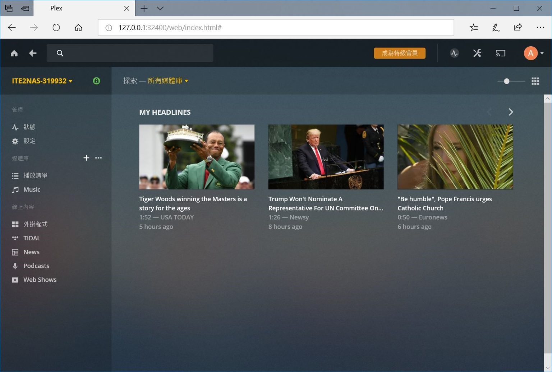The image size is (552, 372).
Task: Open the Podcasts sidebar item
Action: pos(36,266)
